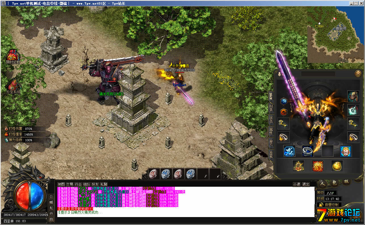Select the yin-yang taiji equipment slot

coord(284,101)
